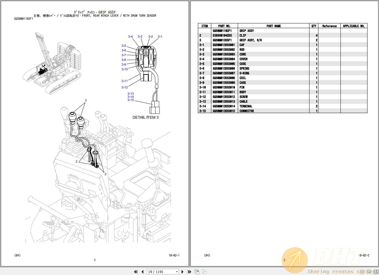
Task: Jump to the last page
Action: point(189,272)
